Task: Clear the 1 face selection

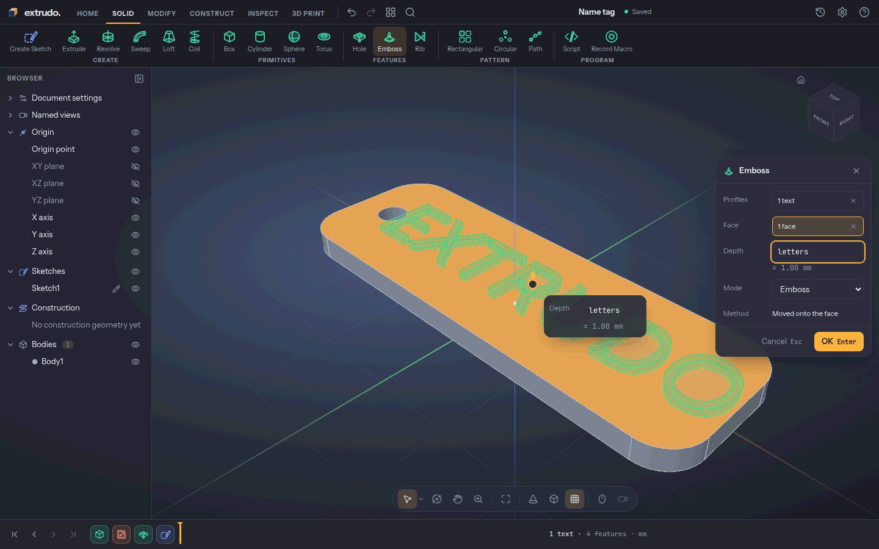Action: click(853, 226)
